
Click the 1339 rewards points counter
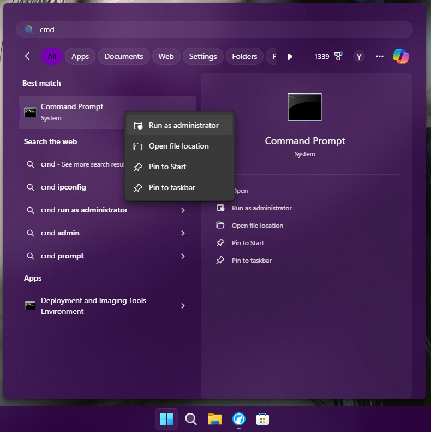[x=322, y=56]
